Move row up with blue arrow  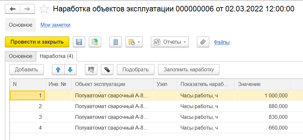pos(58,69)
